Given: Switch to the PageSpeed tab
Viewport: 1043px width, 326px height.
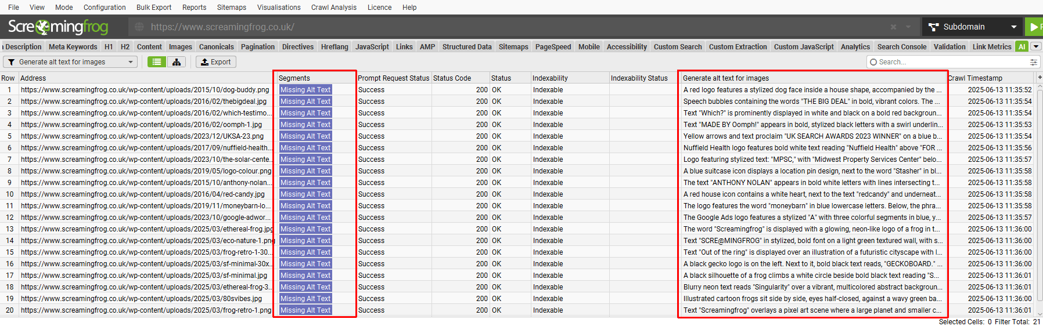Looking at the screenshot, I should (553, 47).
